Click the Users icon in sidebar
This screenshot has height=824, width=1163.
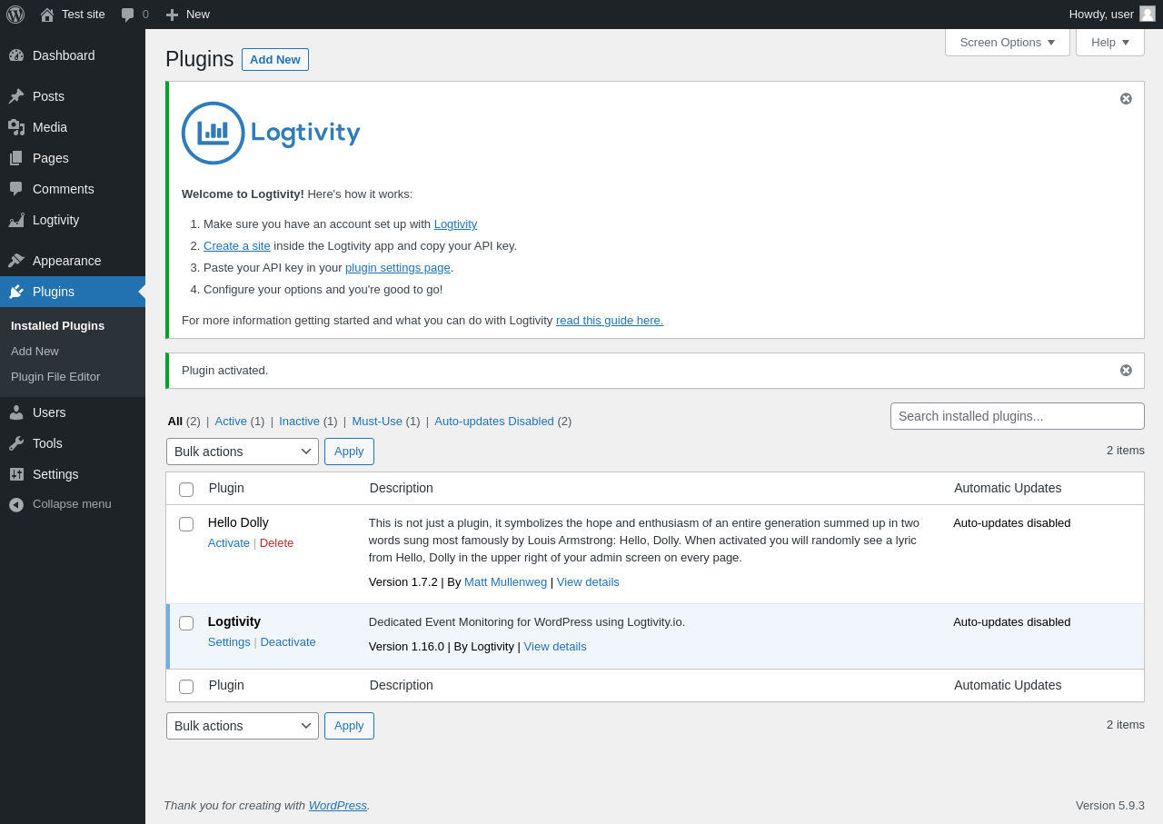pos(16,412)
